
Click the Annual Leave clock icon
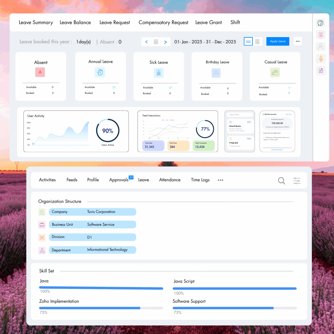[x=100, y=72]
